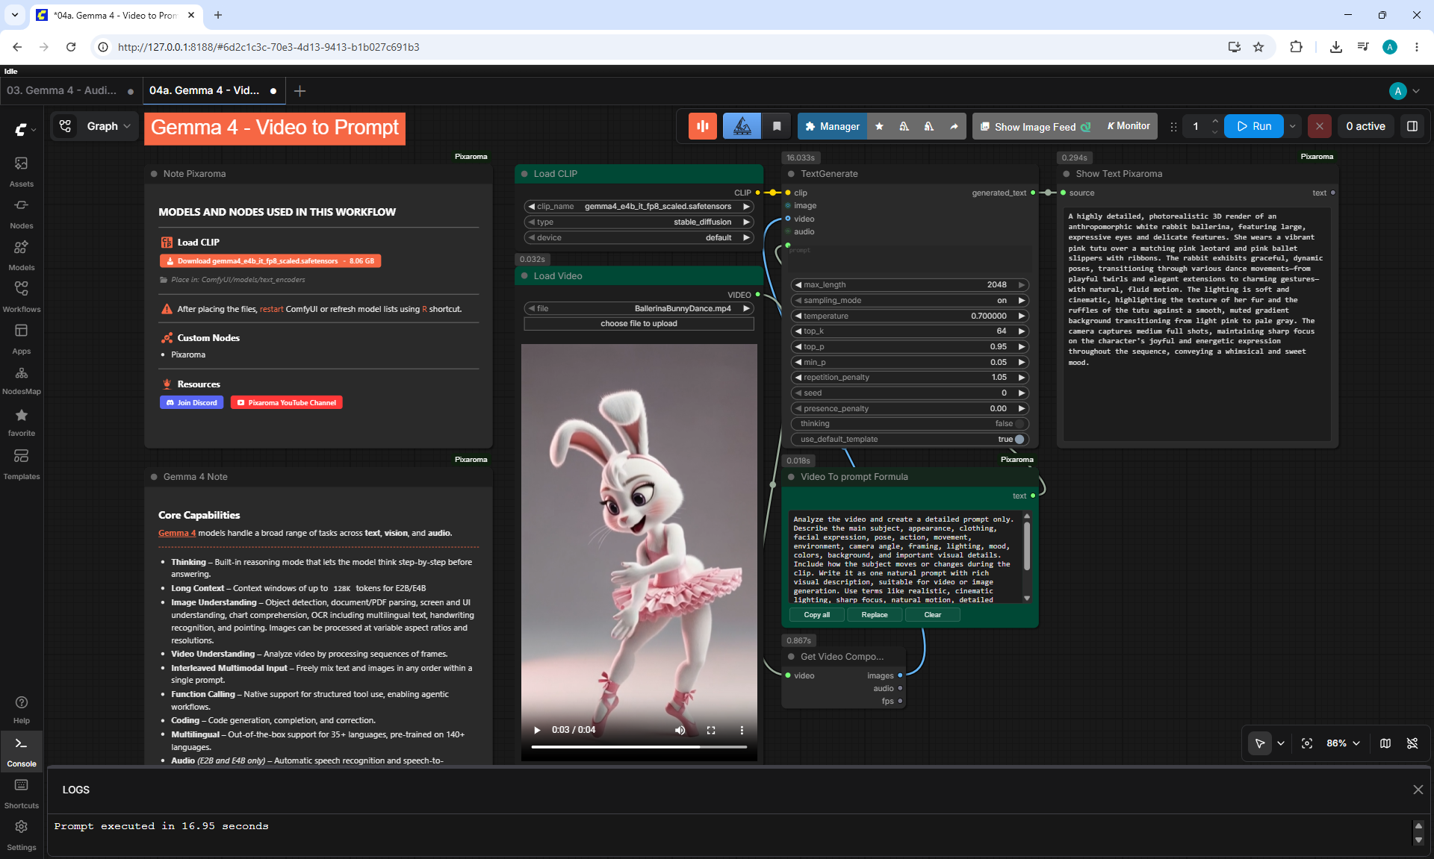Click the prompt text field in TextGenerate
The width and height of the screenshot is (1434, 859).
[910, 259]
